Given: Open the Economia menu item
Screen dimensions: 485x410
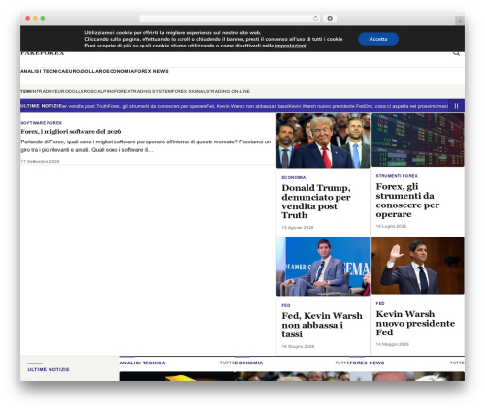Looking at the screenshot, I should tap(120, 71).
